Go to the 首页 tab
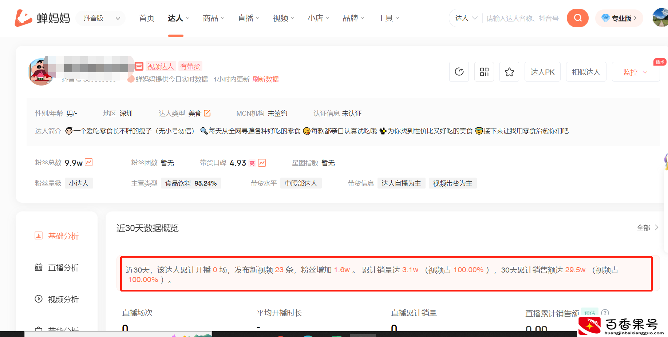This screenshot has width=668, height=337. click(147, 18)
